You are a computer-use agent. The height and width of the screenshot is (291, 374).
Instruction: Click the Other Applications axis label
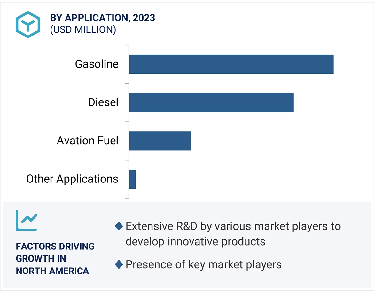coord(72,179)
